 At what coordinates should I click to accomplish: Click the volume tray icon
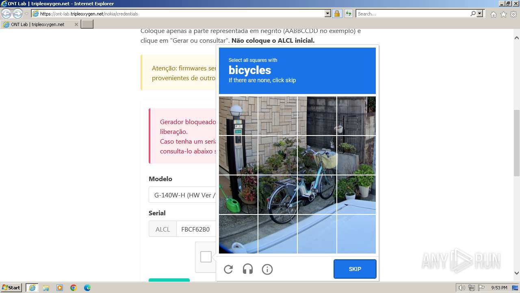click(x=462, y=288)
